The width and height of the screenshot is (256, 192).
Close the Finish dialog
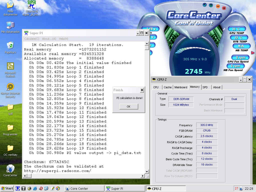142,90
